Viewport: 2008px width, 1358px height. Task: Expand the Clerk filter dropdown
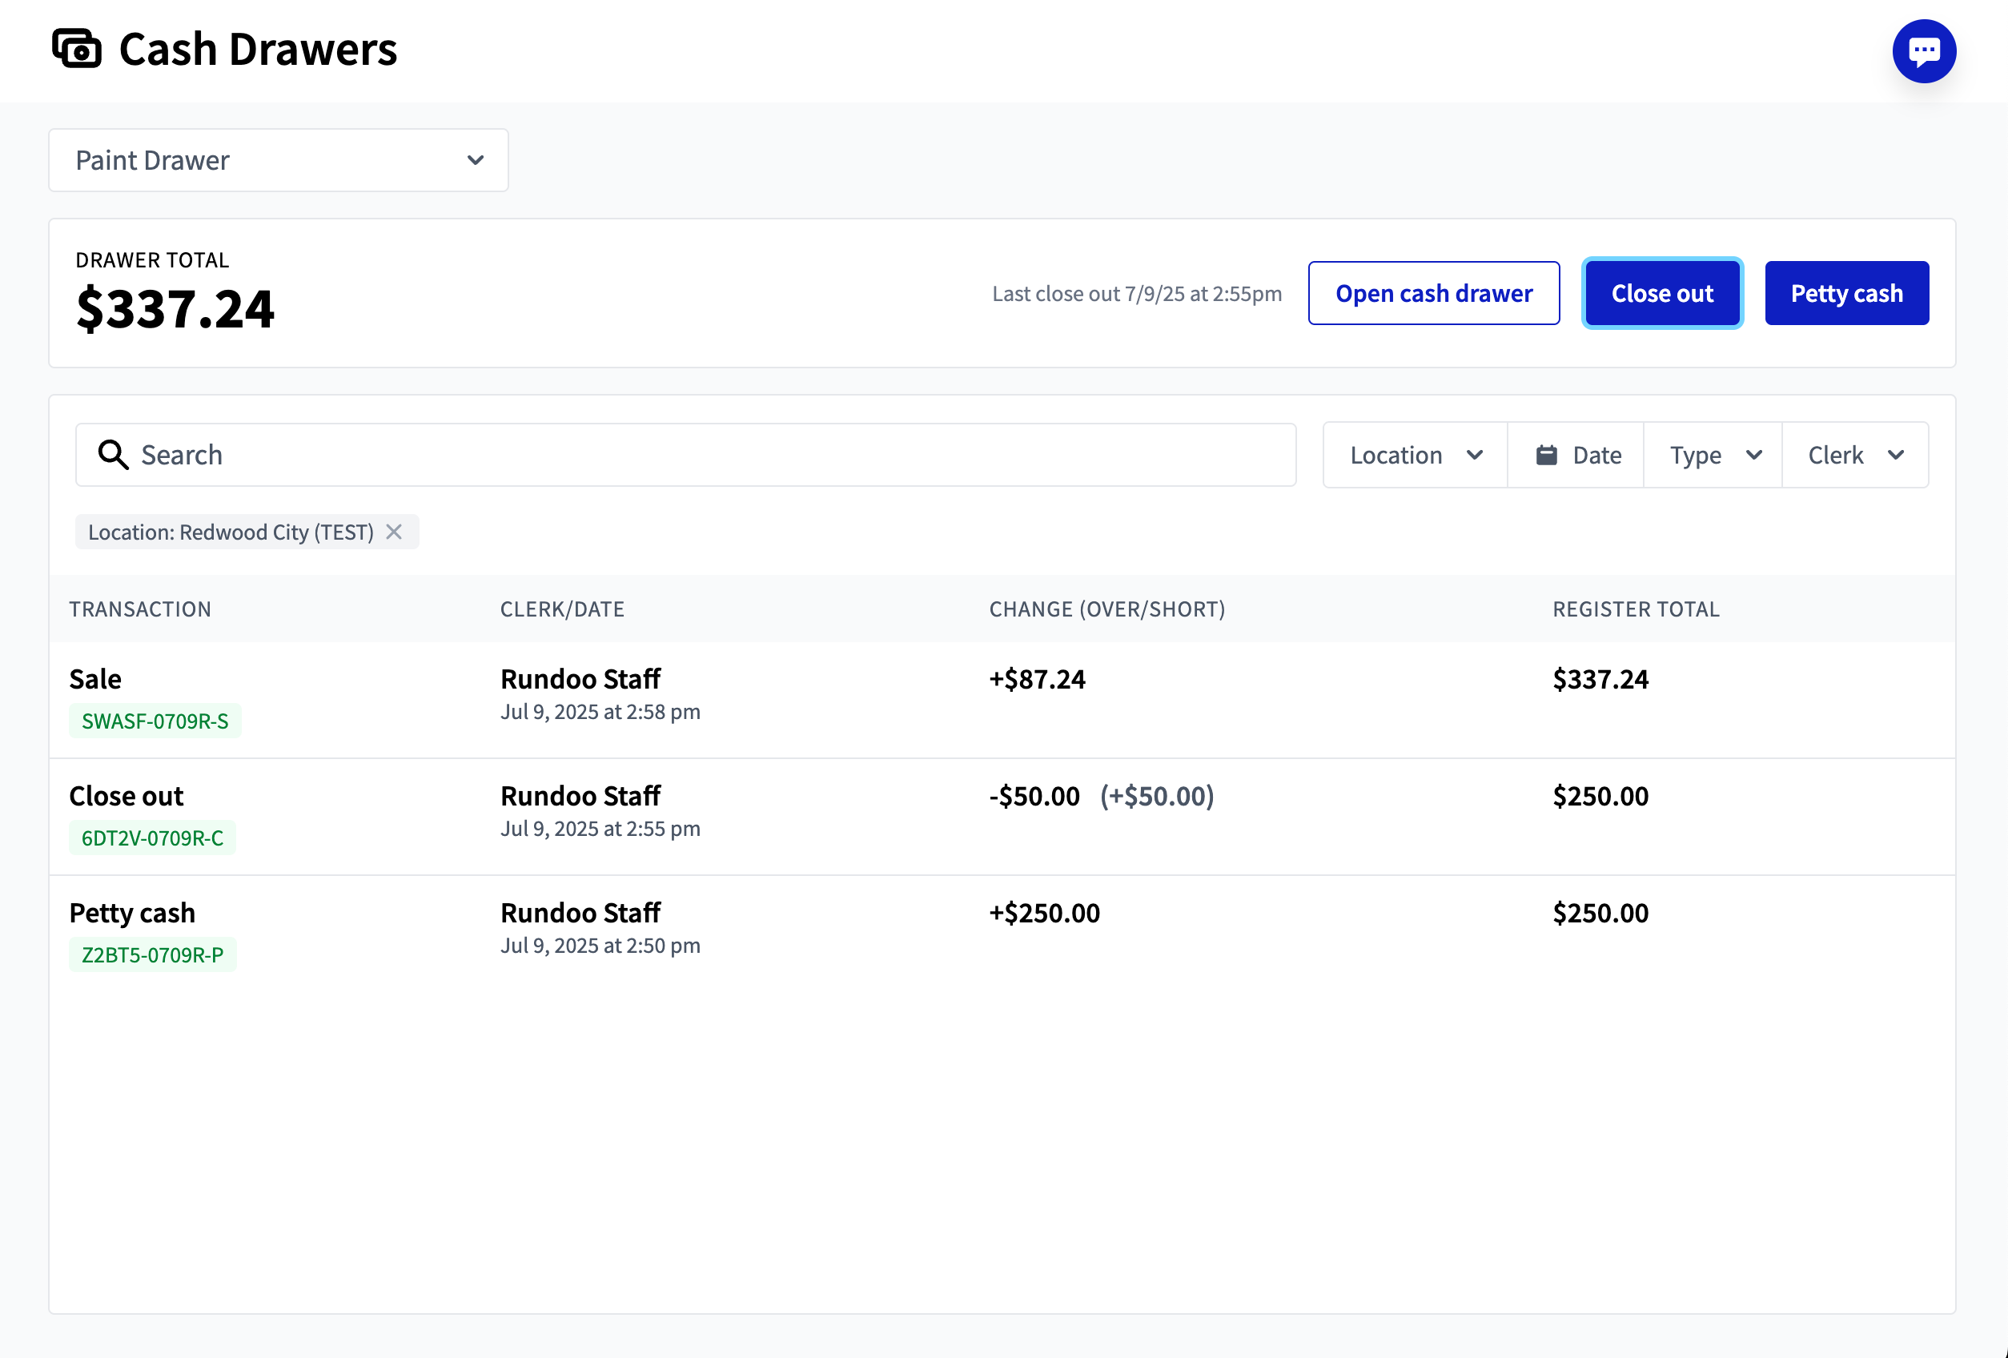point(1855,456)
